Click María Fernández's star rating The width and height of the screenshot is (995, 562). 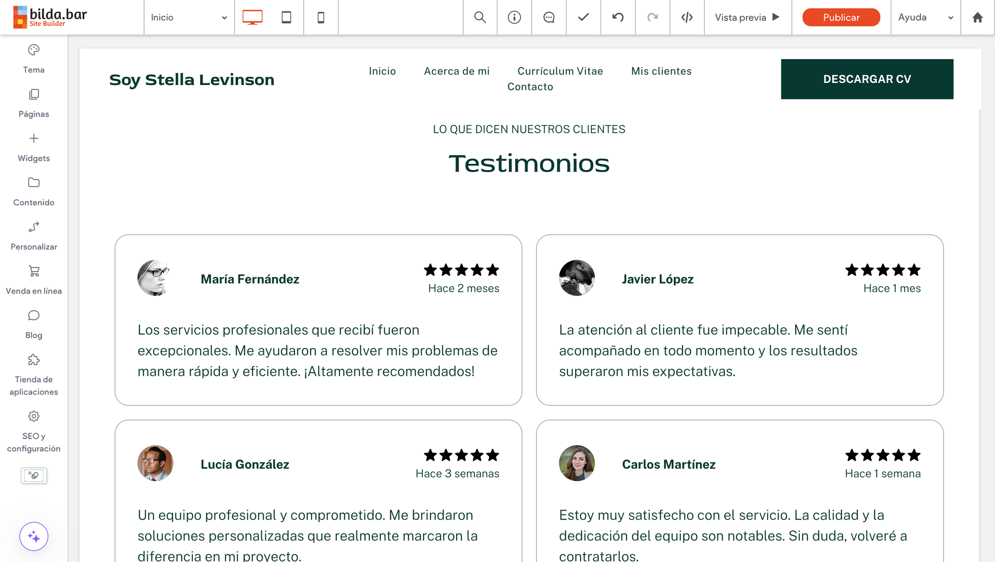coord(461,270)
